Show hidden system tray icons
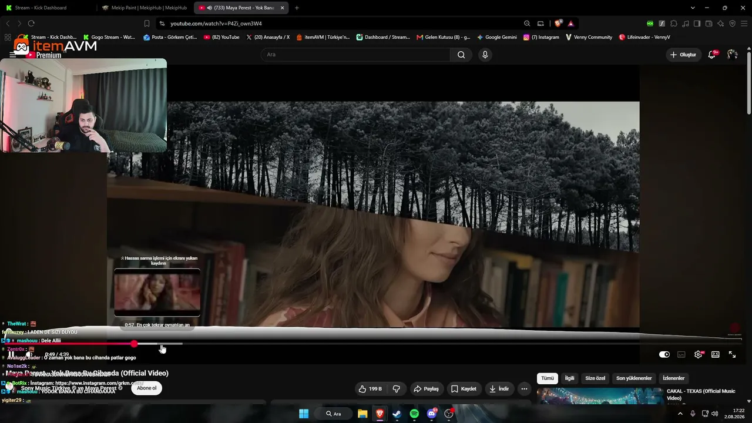 click(x=680, y=414)
